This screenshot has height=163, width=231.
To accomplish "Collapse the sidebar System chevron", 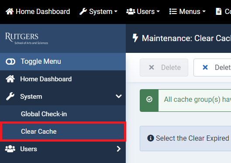I will point(119,96).
